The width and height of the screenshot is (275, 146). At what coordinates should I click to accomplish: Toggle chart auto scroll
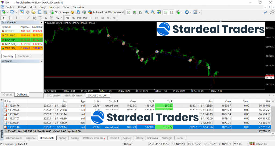[165, 12]
